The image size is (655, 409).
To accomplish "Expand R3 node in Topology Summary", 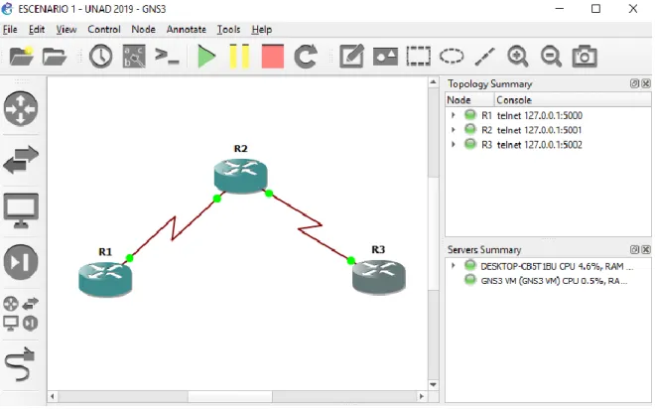I will [454, 144].
